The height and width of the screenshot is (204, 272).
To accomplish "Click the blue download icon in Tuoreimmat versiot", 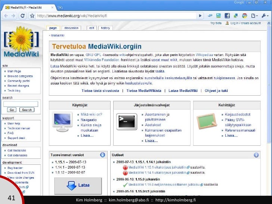I will click(102, 155).
